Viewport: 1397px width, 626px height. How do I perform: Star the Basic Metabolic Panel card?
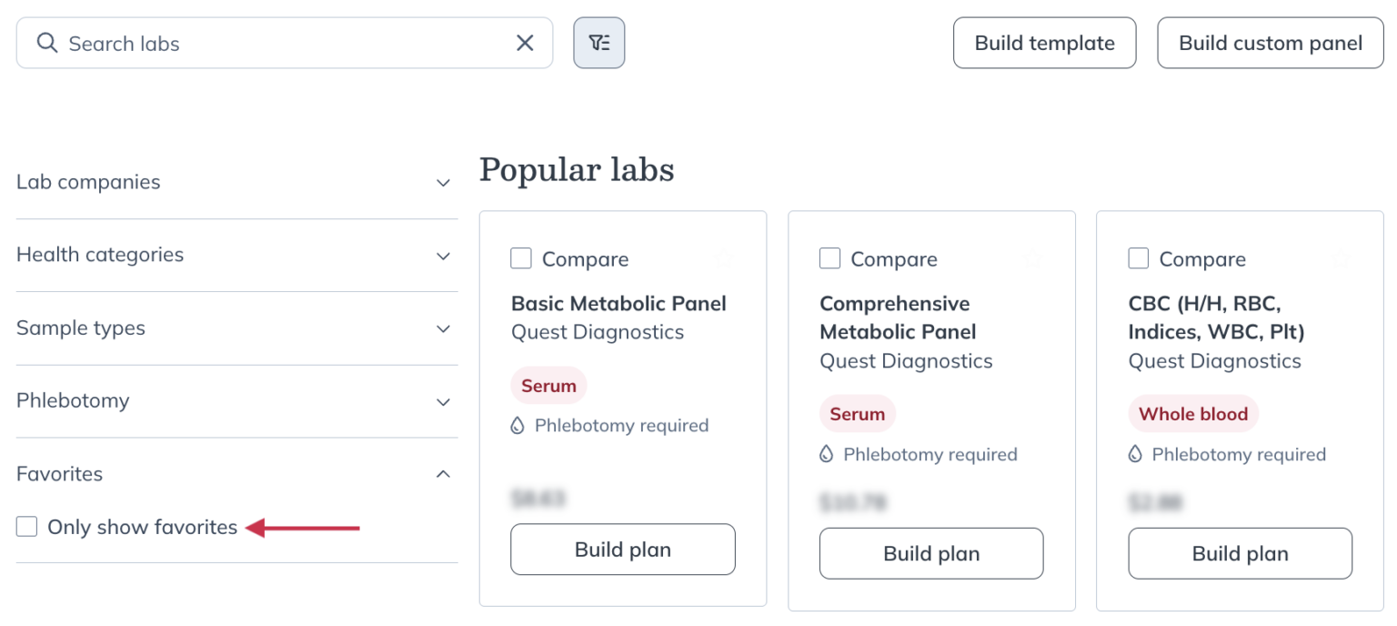(723, 258)
